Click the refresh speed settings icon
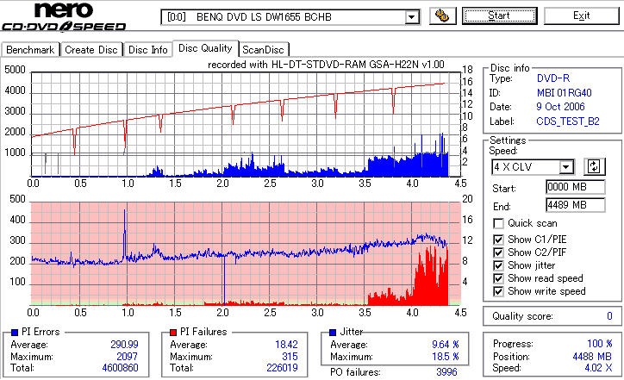 594,166
